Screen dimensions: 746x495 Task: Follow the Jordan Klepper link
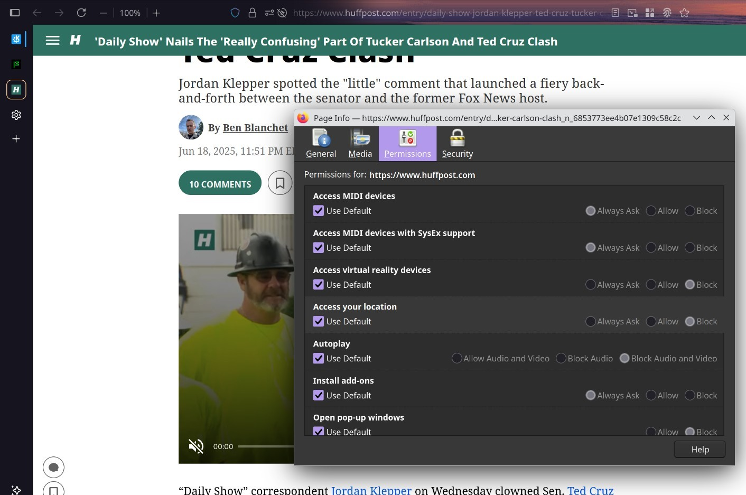click(x=371, y=490)
